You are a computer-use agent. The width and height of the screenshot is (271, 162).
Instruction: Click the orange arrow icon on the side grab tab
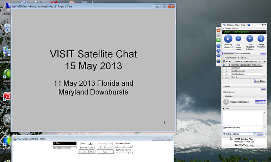(x=218, y=31)
